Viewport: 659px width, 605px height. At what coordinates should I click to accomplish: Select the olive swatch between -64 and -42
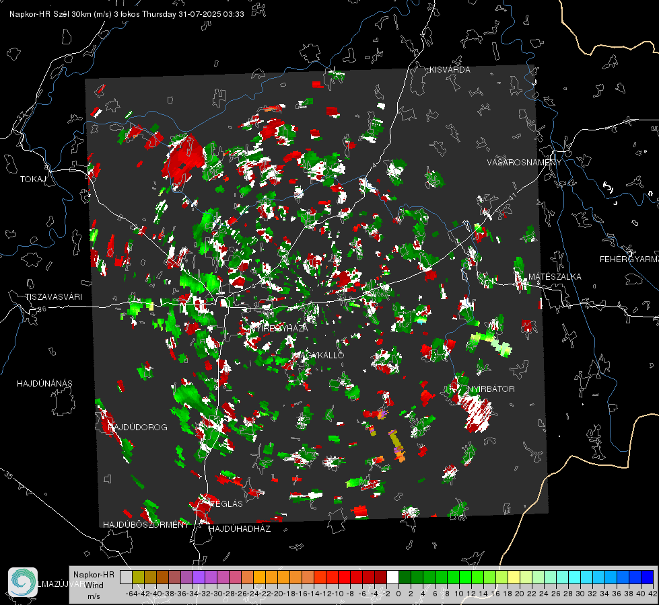click(x=138, y=577)
